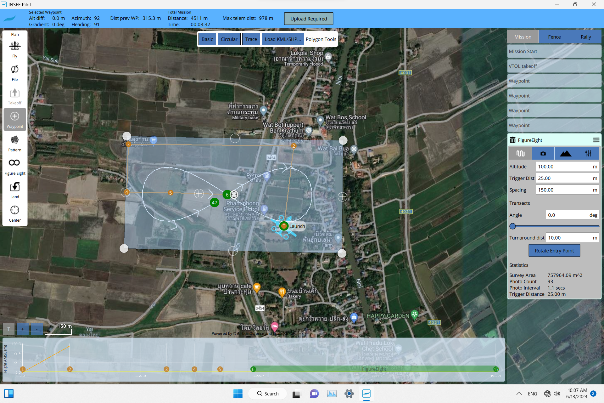Select the Land tool
Image resolution: width=604 pixels, height=403 pixels.
click(x=15, y=190)
